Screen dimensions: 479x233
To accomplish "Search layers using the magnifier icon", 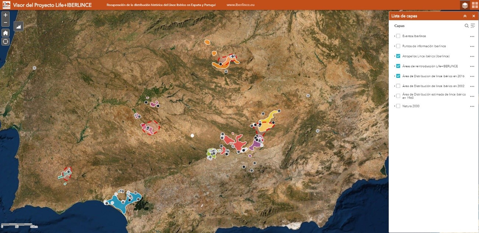I will [x=466, y=26].
